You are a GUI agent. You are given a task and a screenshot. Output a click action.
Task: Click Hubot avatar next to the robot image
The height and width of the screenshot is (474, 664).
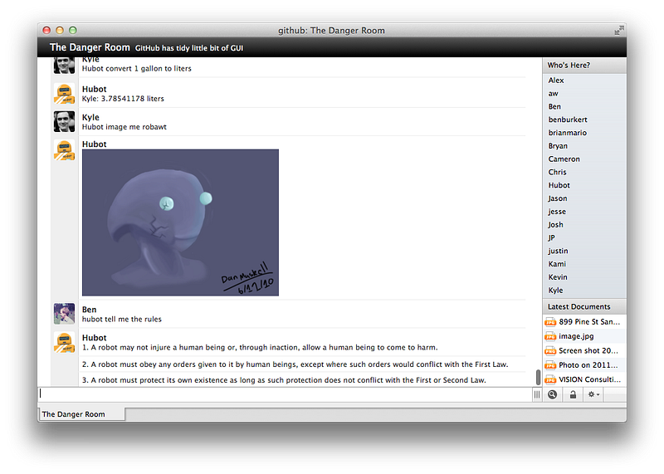(65, 150)
